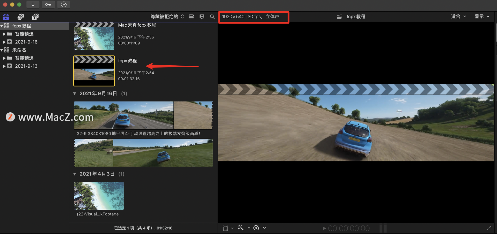The height and width of the screenshot is (234, 497).
Task: Collapse the 2021年4月3日 clip group
Action: [x=75, y=174]
